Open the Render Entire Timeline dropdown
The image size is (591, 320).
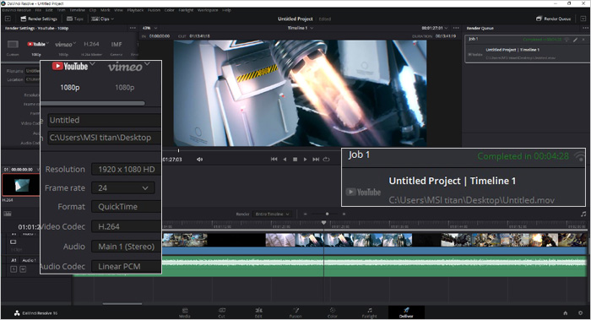[x=272, y=214]
